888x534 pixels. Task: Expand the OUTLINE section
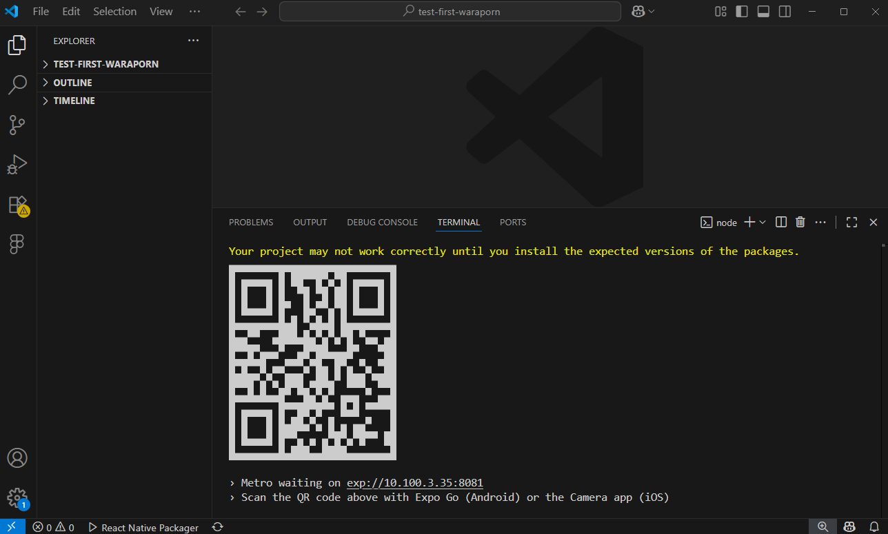72,83
